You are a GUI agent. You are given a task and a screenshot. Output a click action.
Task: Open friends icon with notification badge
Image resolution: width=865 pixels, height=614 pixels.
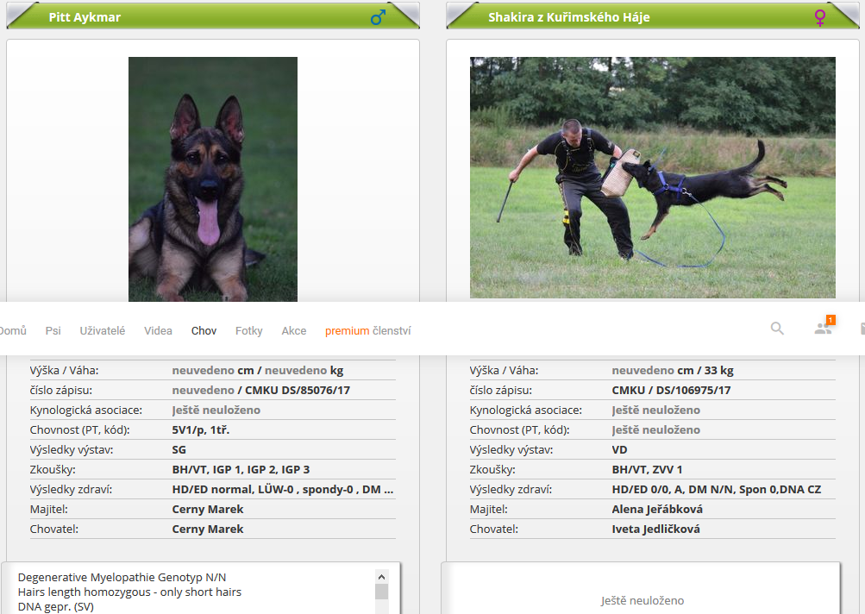(823, 329)
